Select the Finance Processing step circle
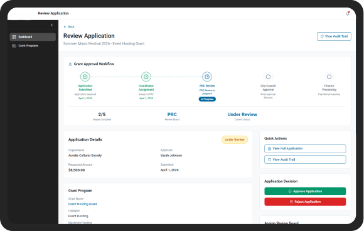Screen dimensions: 364x231 pos(329,77)
